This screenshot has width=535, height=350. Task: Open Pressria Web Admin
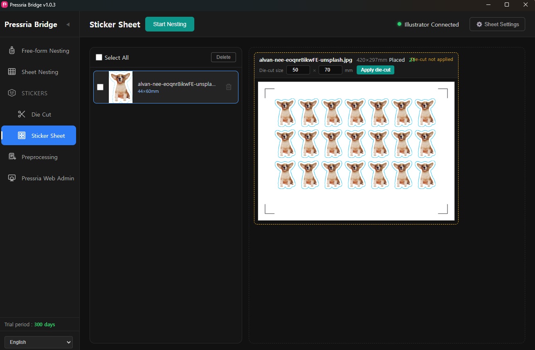[x=38, y=178]
